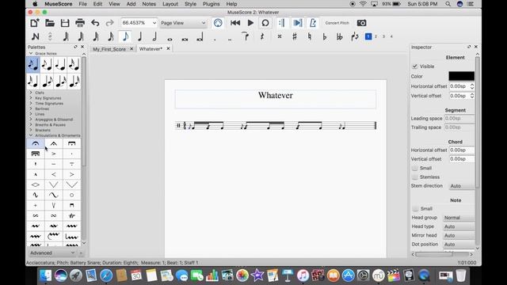Toggle Visible checkbox in Inspector
This screenshot has height=285, width=507.
point(415,66)
